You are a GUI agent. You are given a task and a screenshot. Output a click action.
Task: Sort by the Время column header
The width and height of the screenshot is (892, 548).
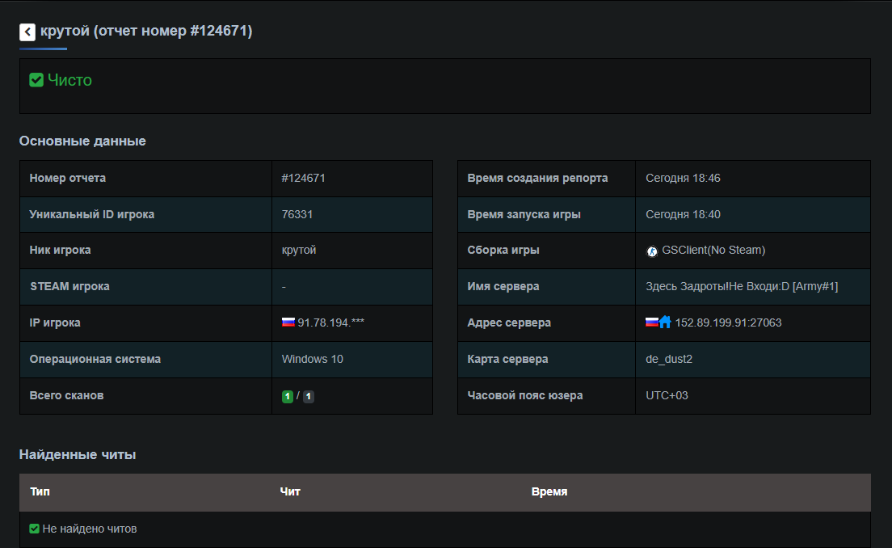pos(549,491)
